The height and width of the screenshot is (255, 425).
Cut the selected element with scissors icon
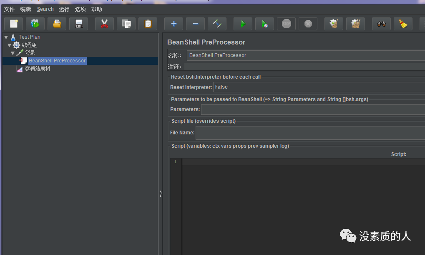click(104, 24)
